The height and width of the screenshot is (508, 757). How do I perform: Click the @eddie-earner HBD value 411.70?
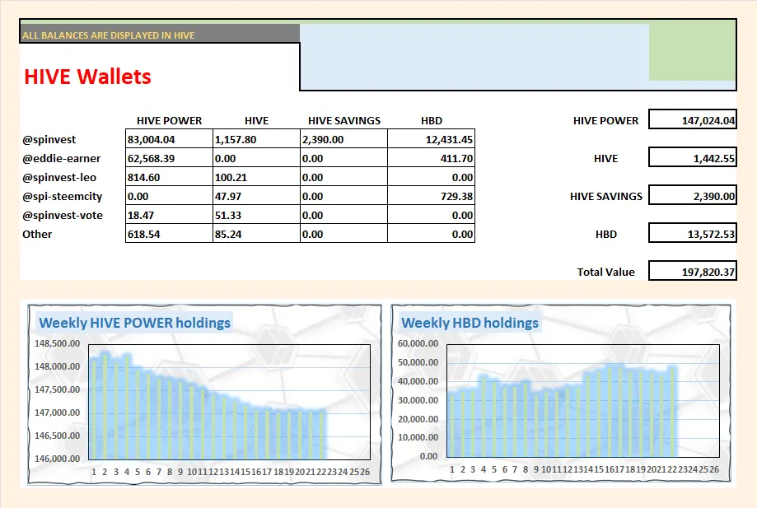(x=431, y=158)
